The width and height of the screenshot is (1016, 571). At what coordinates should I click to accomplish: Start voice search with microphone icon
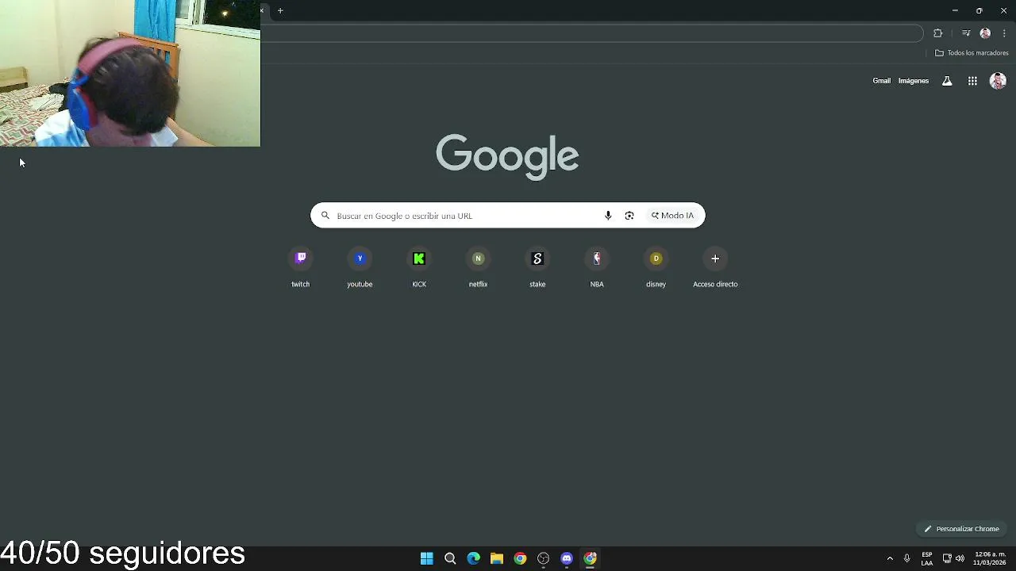[608, 216]
